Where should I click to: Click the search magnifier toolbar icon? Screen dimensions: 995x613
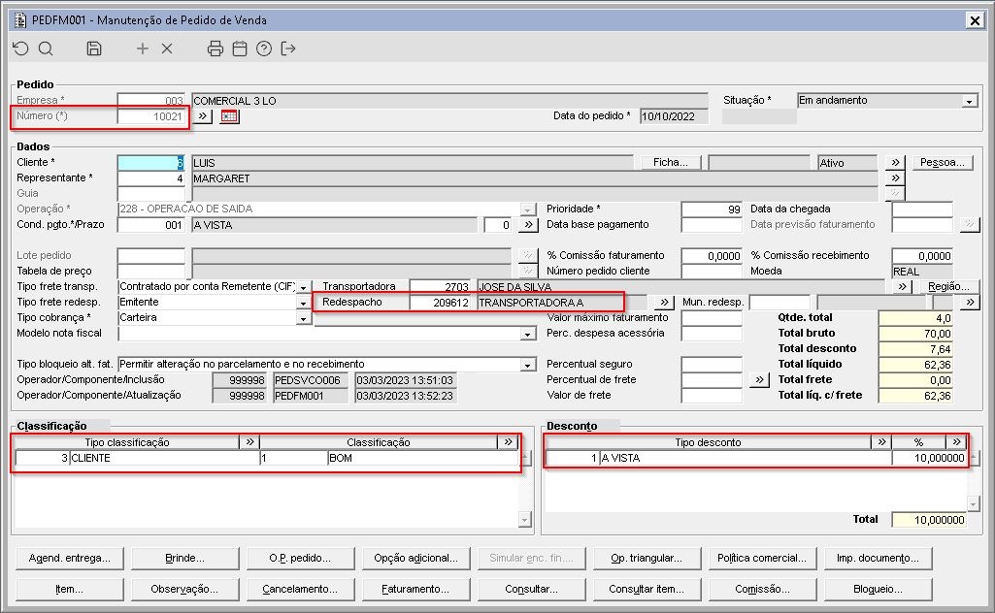click(x=46, y=48)
